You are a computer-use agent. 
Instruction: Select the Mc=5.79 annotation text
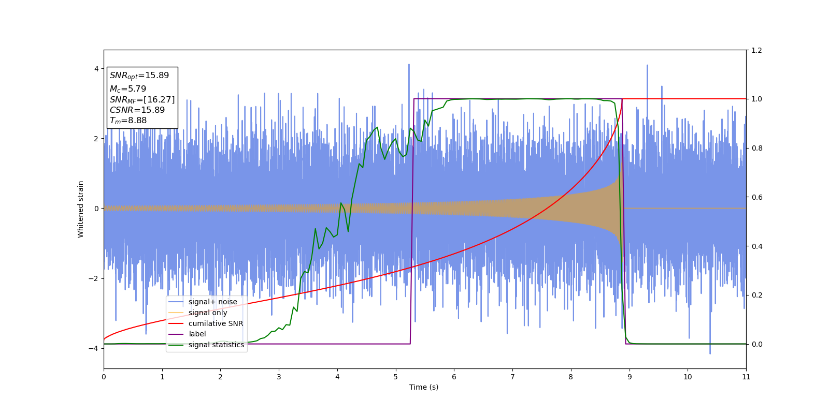tap(128, 89)
